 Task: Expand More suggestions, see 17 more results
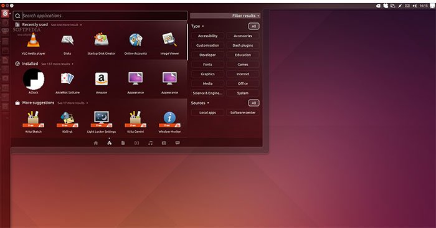[73, 103]
